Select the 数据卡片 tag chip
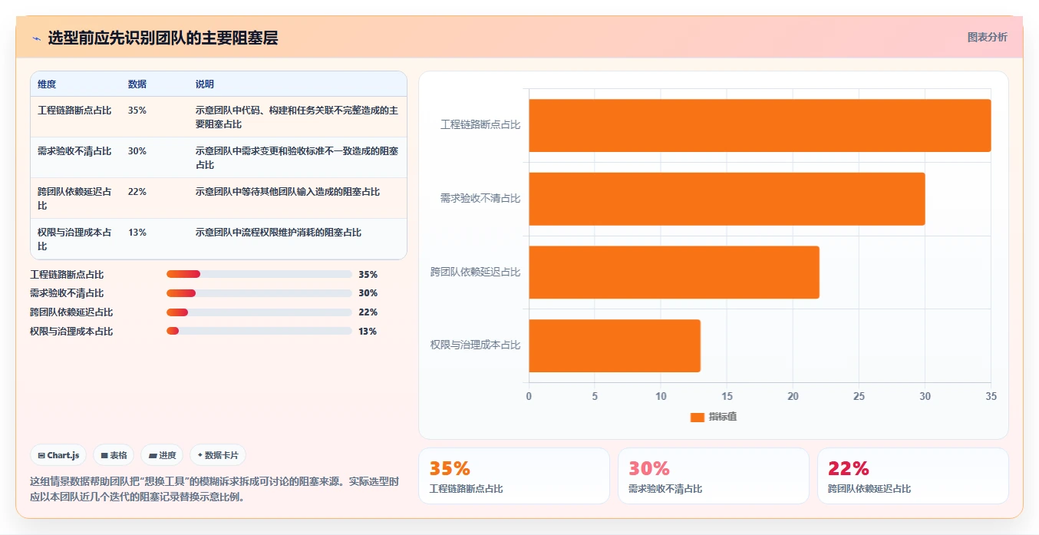Image resolution: width=1039 pixels, height=535 pixels. pos(218,455)
